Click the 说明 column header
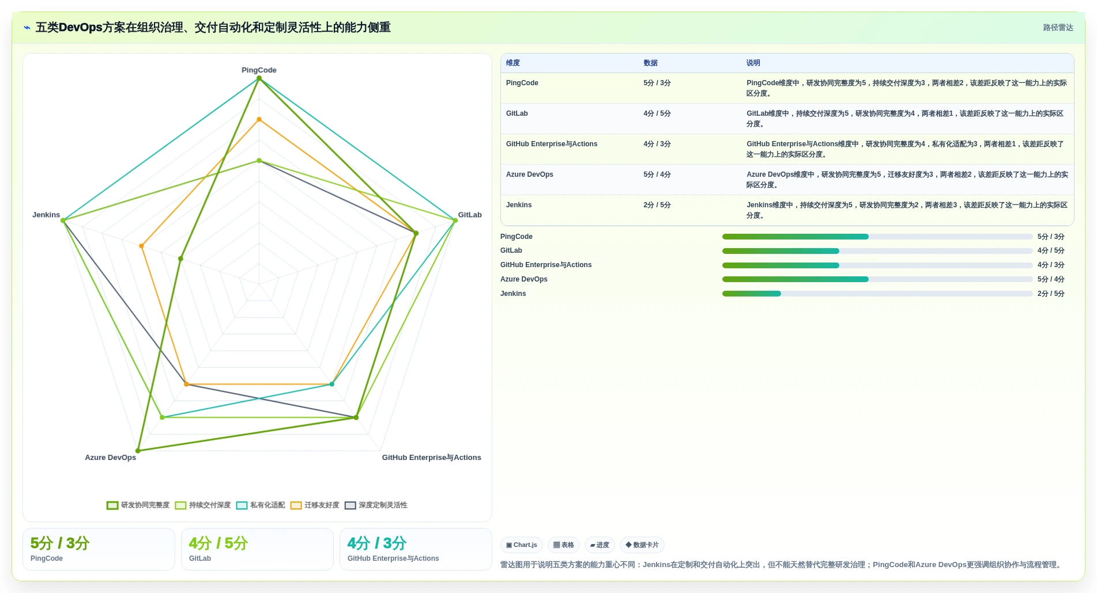Viewport: 1097px width, 593px height. click(753, 63)
